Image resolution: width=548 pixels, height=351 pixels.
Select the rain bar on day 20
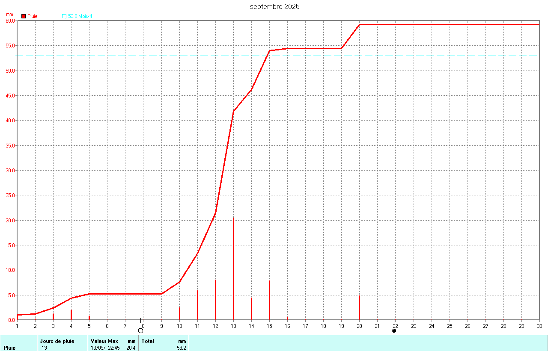359,308
